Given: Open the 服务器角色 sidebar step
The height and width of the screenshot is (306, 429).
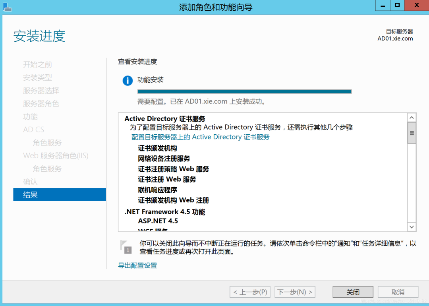Looking at the screenshot, I should (41, 103).
